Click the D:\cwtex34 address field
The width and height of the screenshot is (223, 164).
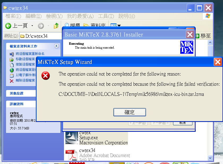[x=41, y=36]
